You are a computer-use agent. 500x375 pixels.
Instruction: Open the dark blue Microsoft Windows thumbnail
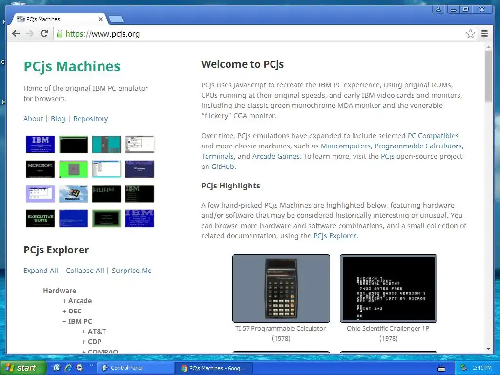click(140, 168)
